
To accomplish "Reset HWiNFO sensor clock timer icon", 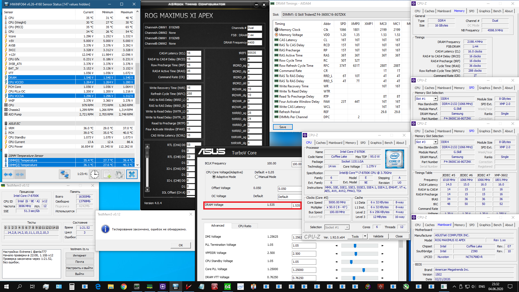I will [x=95, y=174].
